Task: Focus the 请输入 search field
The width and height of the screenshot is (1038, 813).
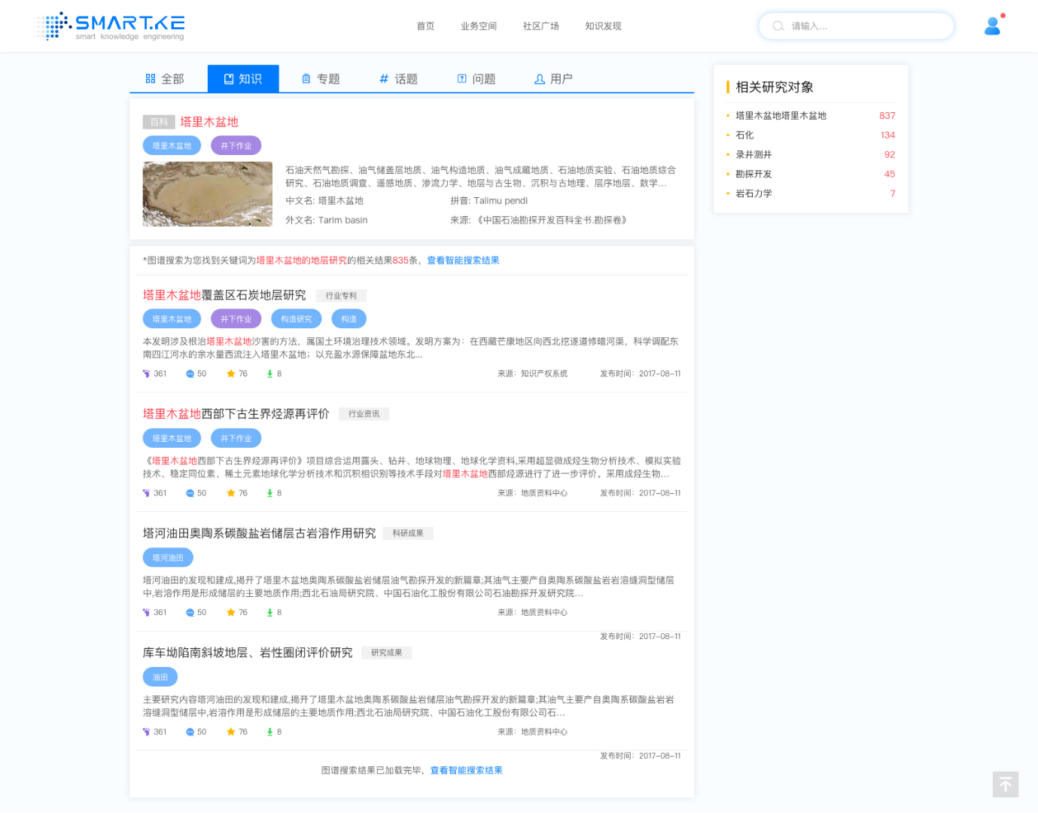Action: [x=857, y=26]
